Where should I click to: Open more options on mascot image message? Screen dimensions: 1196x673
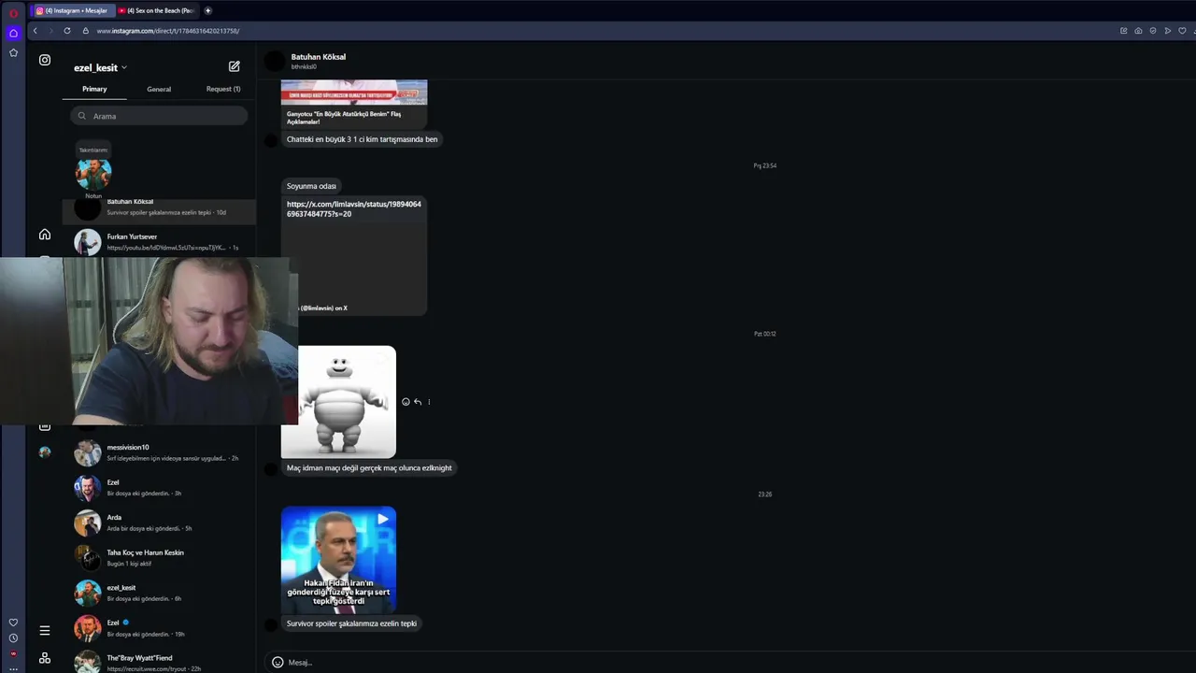429,402
